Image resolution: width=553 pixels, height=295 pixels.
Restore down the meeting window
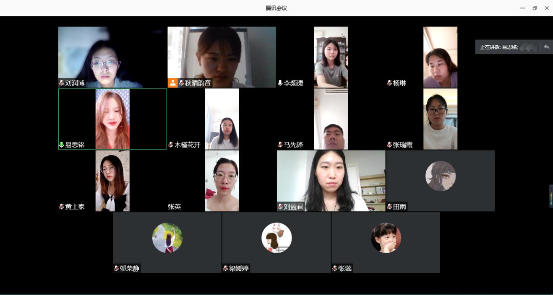535,8
